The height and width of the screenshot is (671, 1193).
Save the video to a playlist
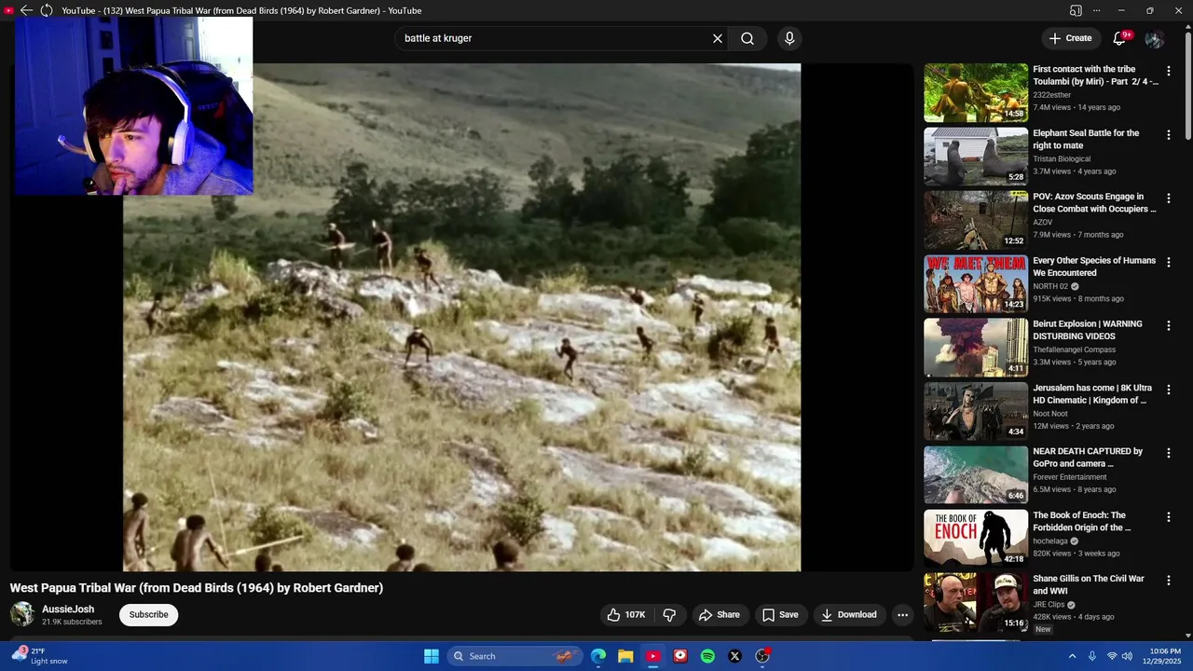click(x=780, y=615)
